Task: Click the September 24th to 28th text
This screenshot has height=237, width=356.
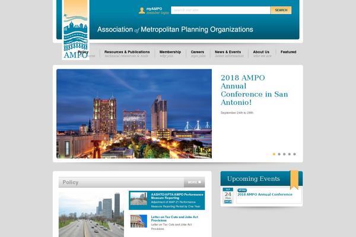Action: point(237,113)
